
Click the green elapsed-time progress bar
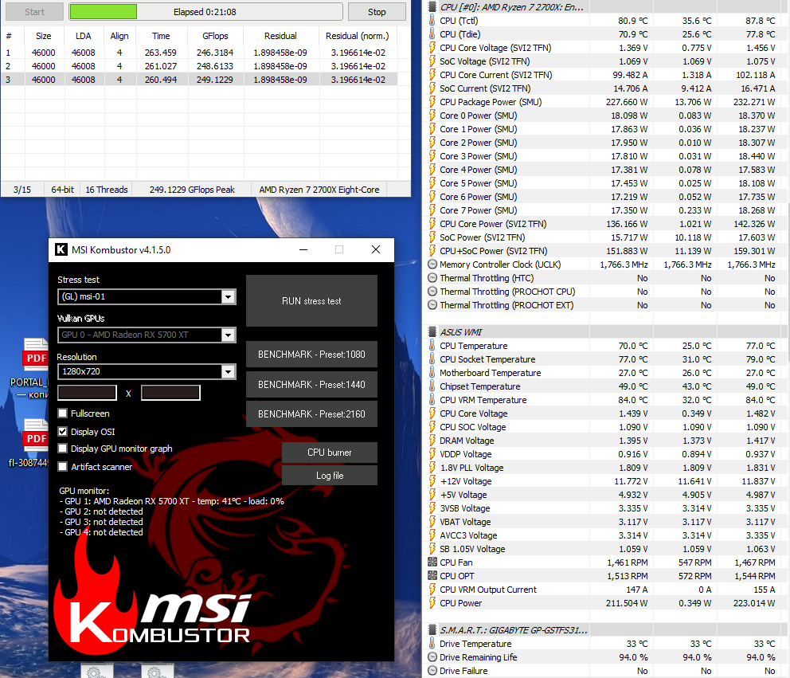(205, 12)
